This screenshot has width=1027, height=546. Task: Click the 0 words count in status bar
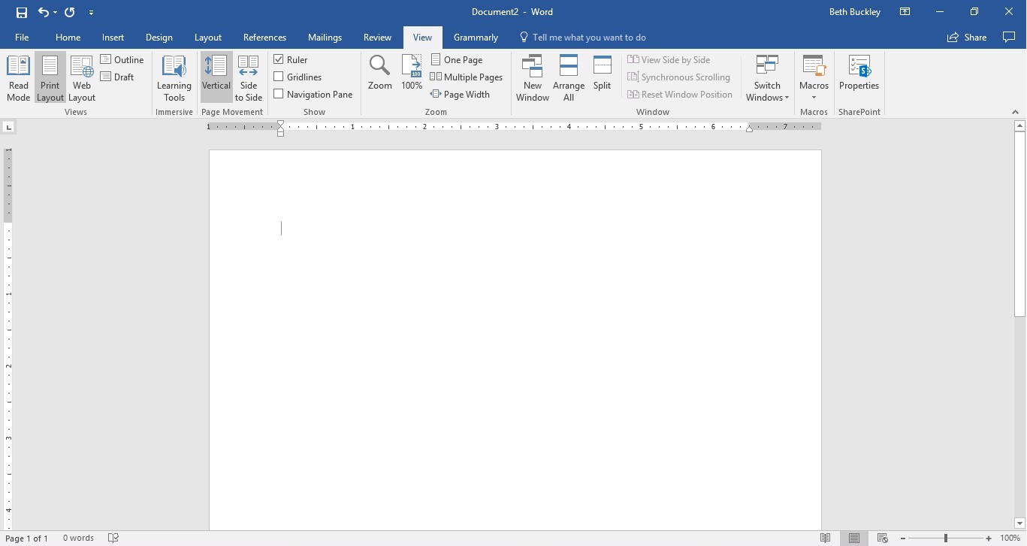pyautogui.click(x=78, y=538)
